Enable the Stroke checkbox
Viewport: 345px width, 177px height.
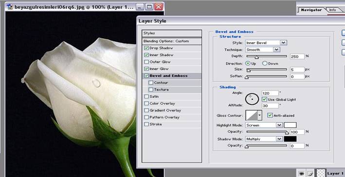click(146, 124)
